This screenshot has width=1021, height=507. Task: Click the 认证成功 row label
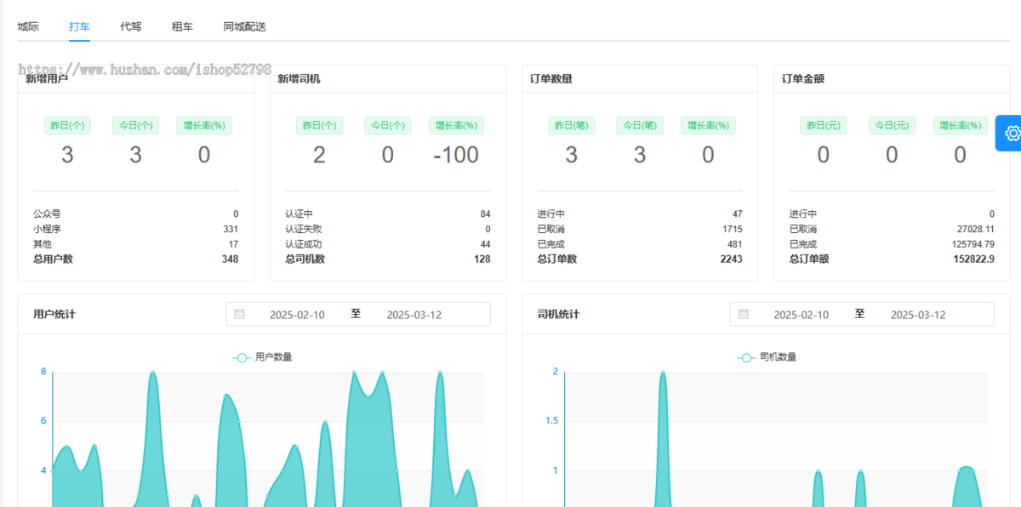pos(304,244)
